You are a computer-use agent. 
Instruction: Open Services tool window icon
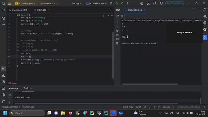pos(3,82)
